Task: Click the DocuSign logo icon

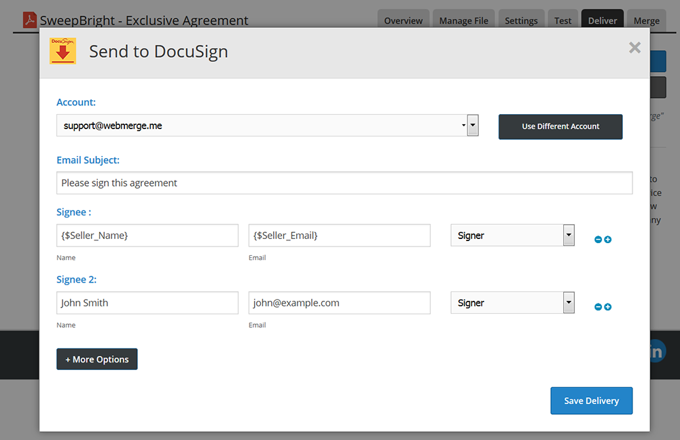Action: (62, 51)
